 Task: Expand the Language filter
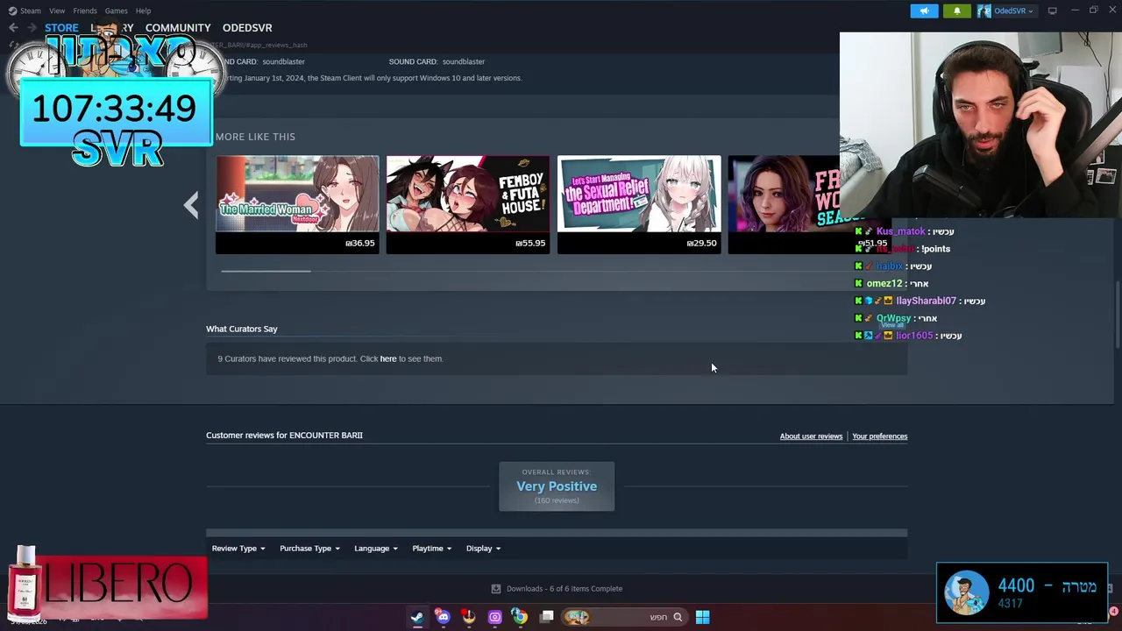(x=375, y=549)
